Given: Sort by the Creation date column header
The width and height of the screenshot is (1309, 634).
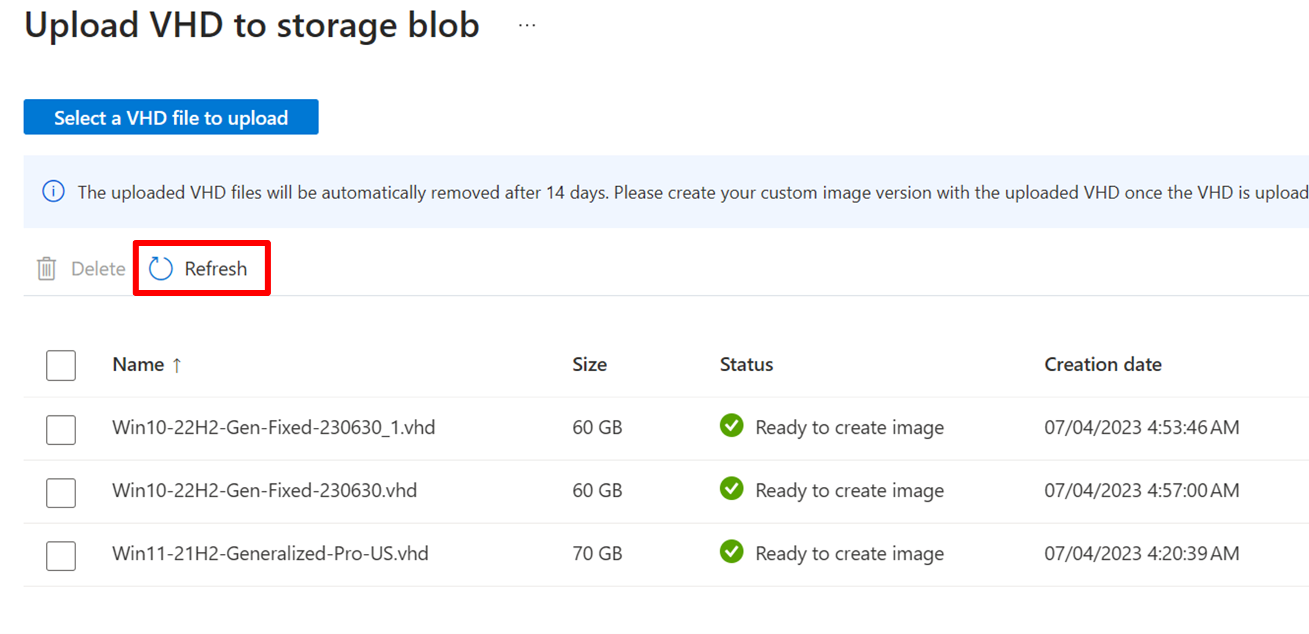Looking at the screenshot, I should coord(1103,365).
